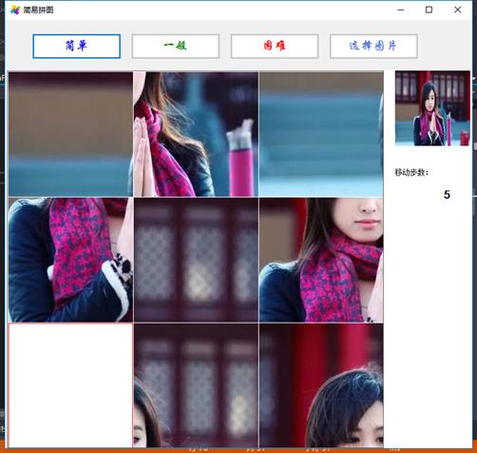Select the 简单 (easy) difficulty button
Screen dimensions: 477x453
[x=76, y=47]
